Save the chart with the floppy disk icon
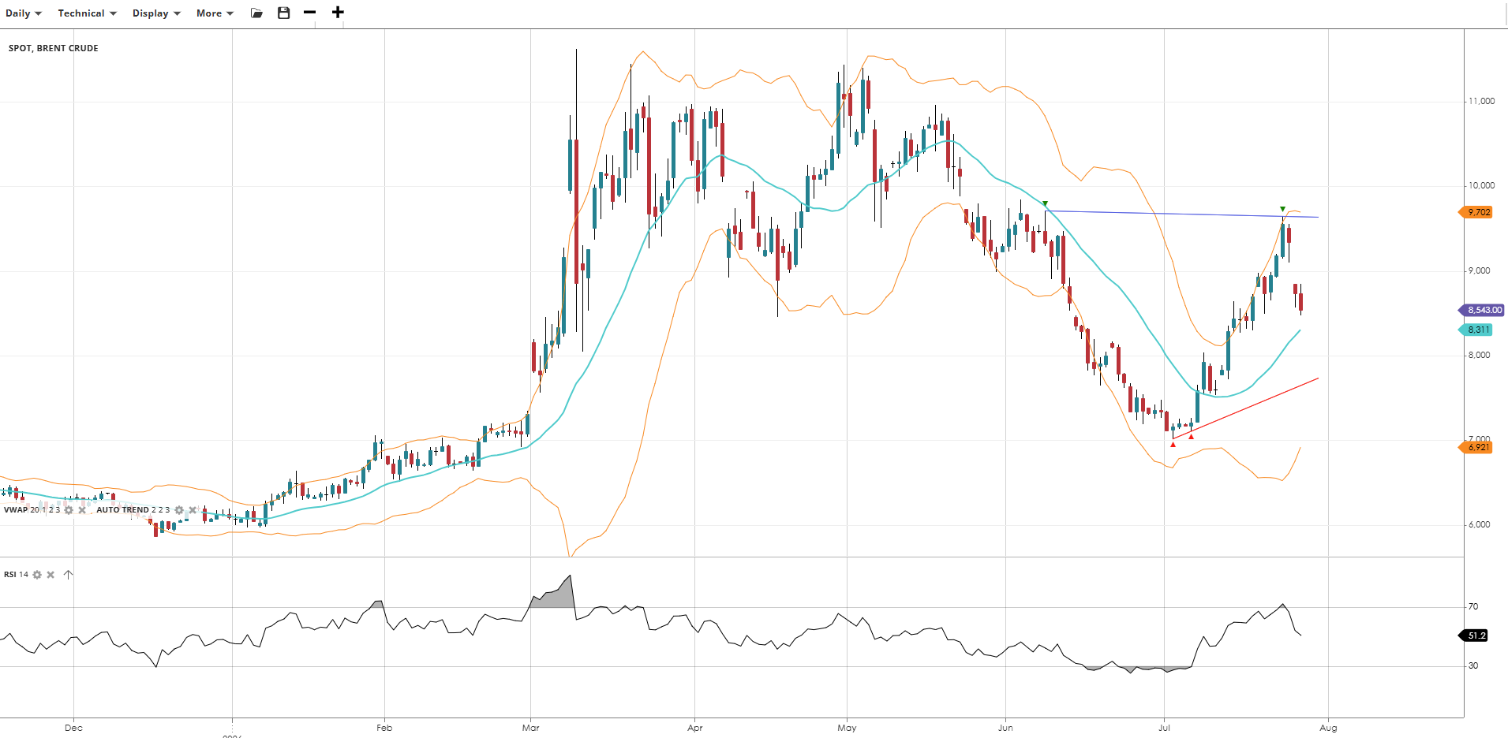This screenshot has width=1508, height=738. (284, 13)
